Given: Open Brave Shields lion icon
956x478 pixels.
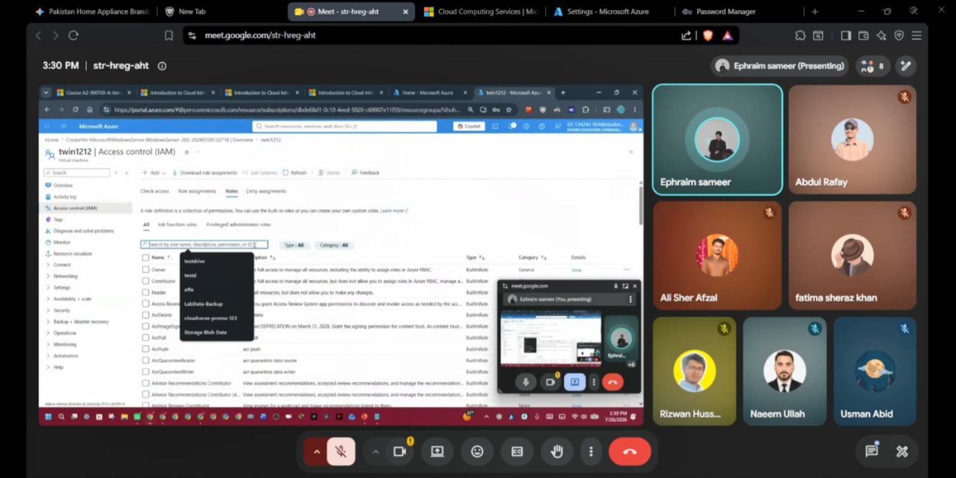Looking at the screenshot, I should tap(708, 35).
